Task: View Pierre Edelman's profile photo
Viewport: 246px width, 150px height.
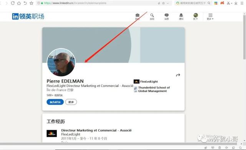Action: tap(61, 62)
